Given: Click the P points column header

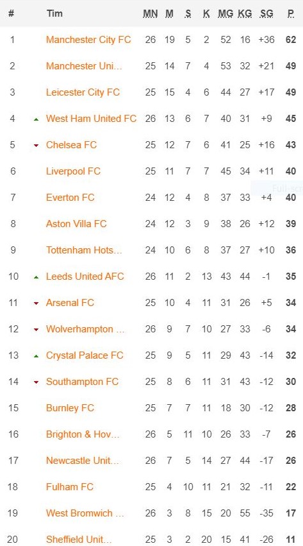Looking at the screenshot, I should [291, 13].
